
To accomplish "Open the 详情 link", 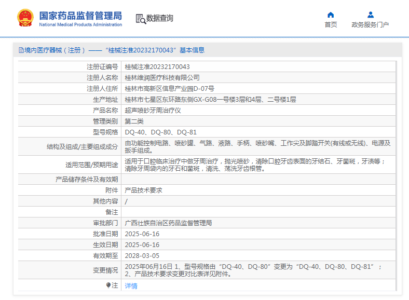I will (x=131, y=286).
